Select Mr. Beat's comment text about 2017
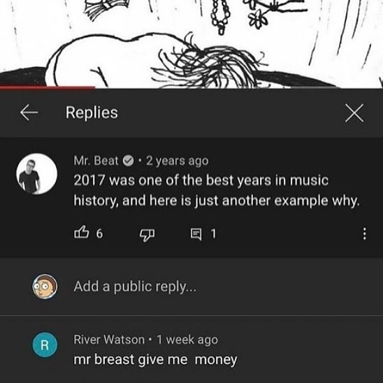 click(217, 191)
